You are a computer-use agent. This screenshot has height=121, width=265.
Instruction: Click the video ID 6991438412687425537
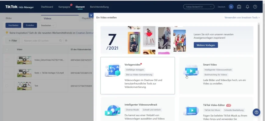tap(81, 60)
